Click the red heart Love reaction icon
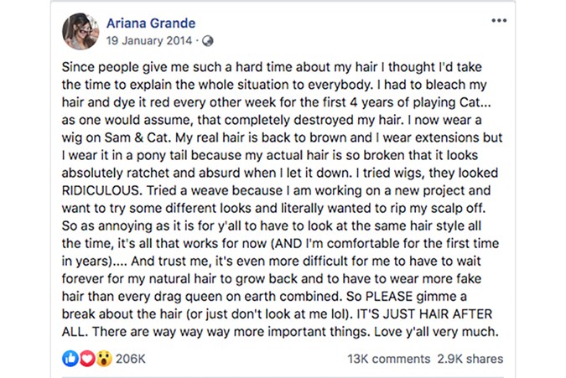566x378 pixels. click(86, 358)
